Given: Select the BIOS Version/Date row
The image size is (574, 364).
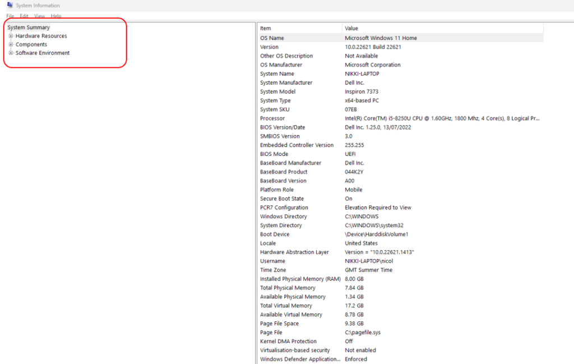Looking at the screenshot, I should coord(401,127).
